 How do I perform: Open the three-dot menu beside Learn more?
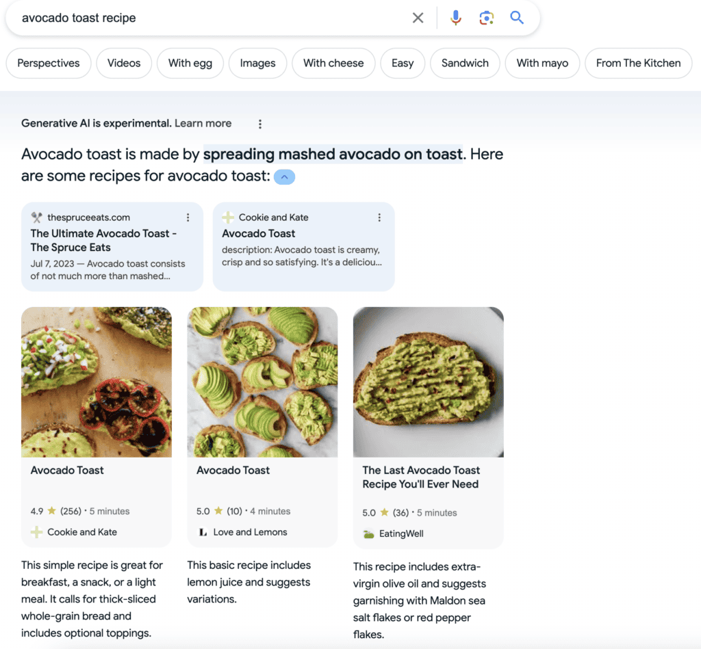(260, 124)
